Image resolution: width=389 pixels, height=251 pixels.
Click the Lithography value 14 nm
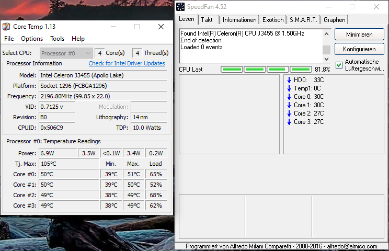point(149,117)
